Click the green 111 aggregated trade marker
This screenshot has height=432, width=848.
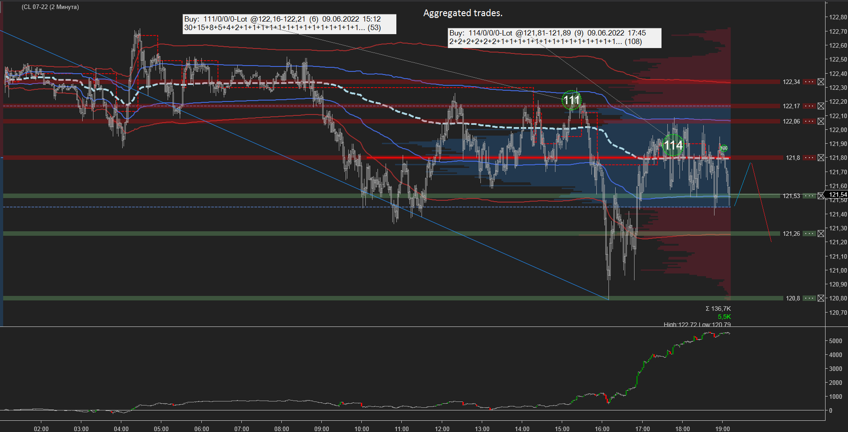pyautogui.click(x=572, y=100)
